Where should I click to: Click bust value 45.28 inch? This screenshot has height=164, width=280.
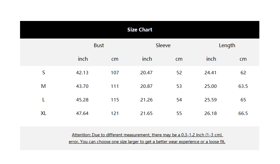[82, 100]
